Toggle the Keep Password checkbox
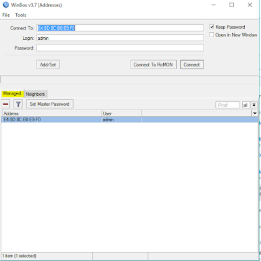 point(211,27)
